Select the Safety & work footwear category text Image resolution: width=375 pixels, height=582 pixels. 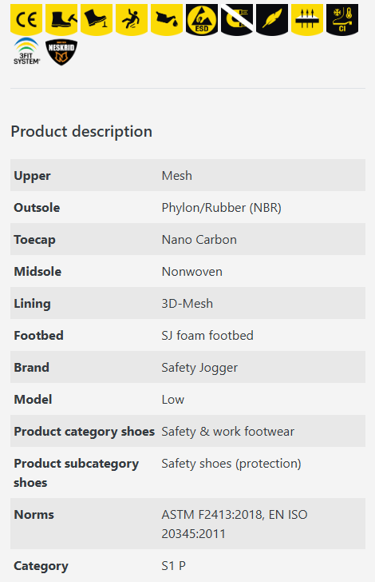pyautogui.click(x=228, y=432)
